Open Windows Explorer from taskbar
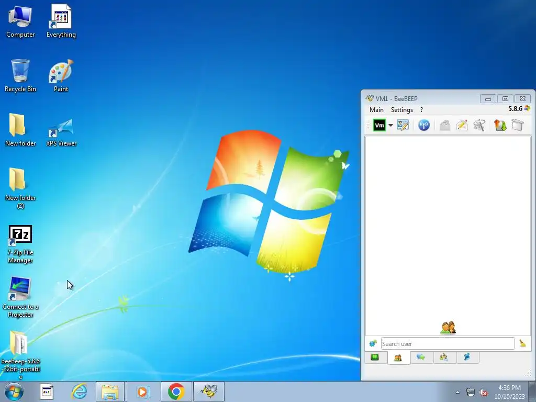This screenshot has height=402, width=536. point(110,392)
